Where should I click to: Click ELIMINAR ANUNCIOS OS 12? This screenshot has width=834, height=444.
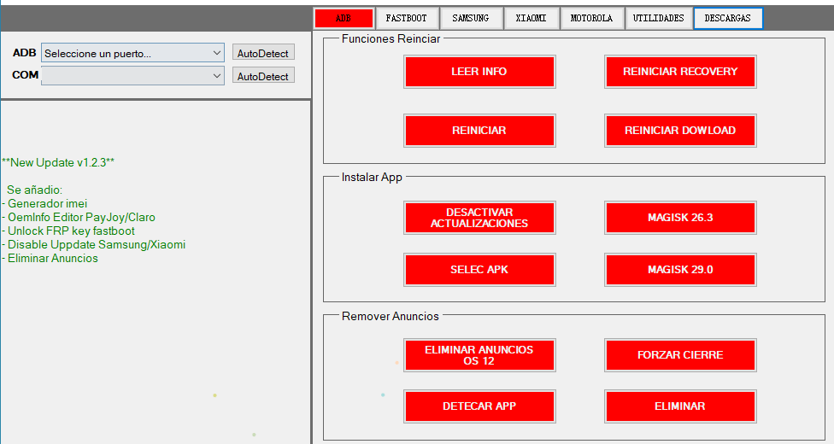click(x=479, y=355)
